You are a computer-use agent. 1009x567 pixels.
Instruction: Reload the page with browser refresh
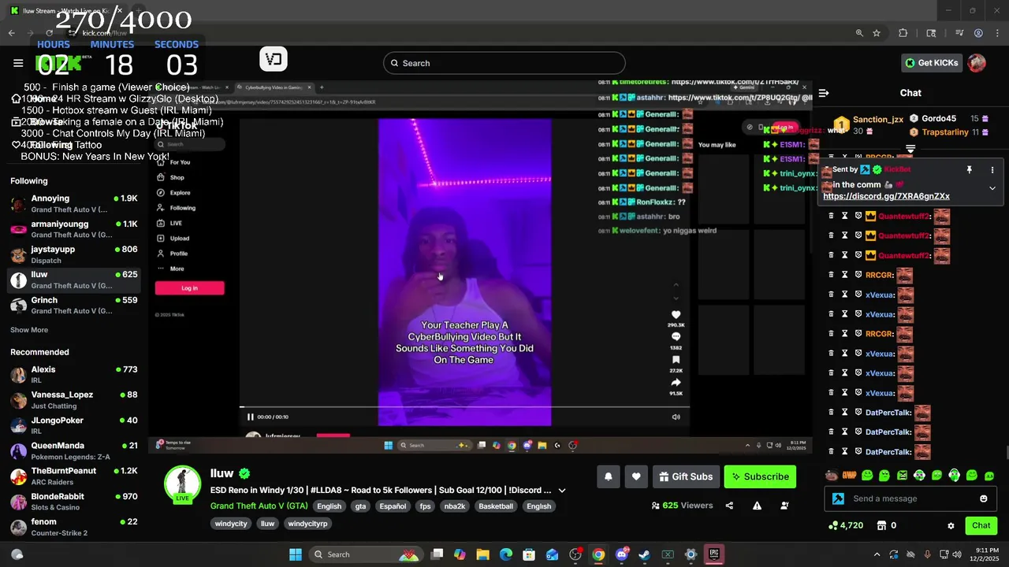pos(49,33)
